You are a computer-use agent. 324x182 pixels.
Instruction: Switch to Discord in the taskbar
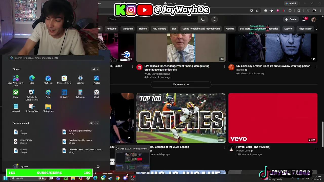[125, 178]
